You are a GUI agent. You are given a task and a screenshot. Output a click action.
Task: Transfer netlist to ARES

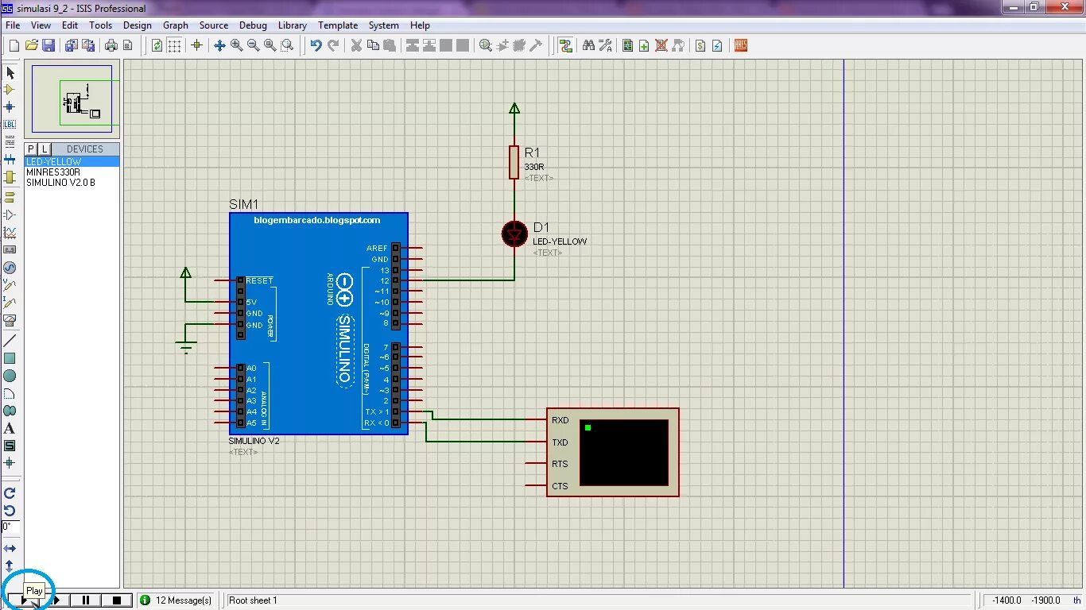coord(741,45)
